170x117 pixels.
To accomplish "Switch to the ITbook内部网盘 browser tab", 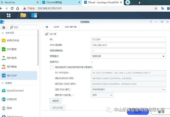I will click(x=61, y=2).
